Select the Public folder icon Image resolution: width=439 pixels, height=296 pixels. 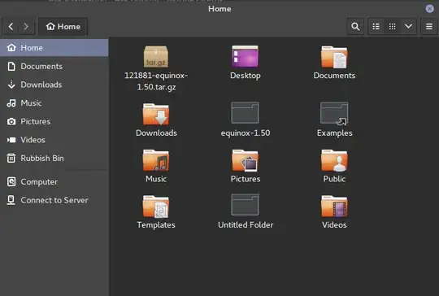coord(334,160)
